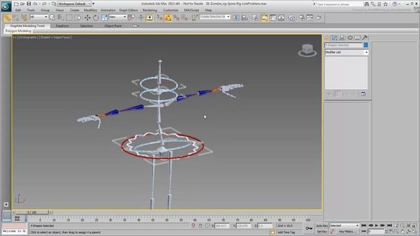The width and height of the screenshot is (420, 236).
Task: Click the search keyword input field
Action: (339, 5)
